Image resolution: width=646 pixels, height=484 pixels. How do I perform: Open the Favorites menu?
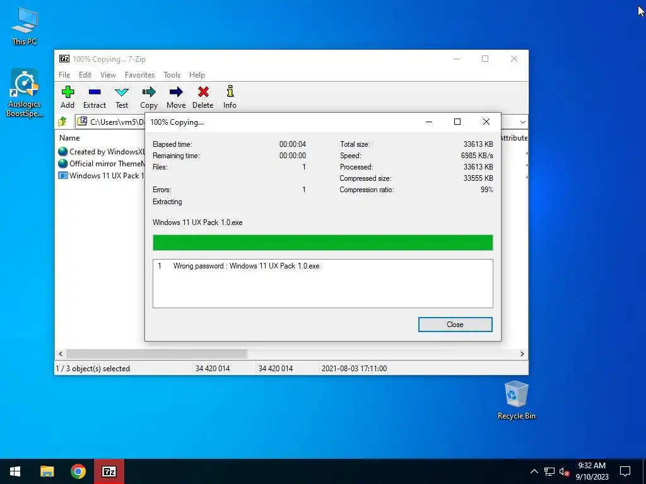click(139, 75)
